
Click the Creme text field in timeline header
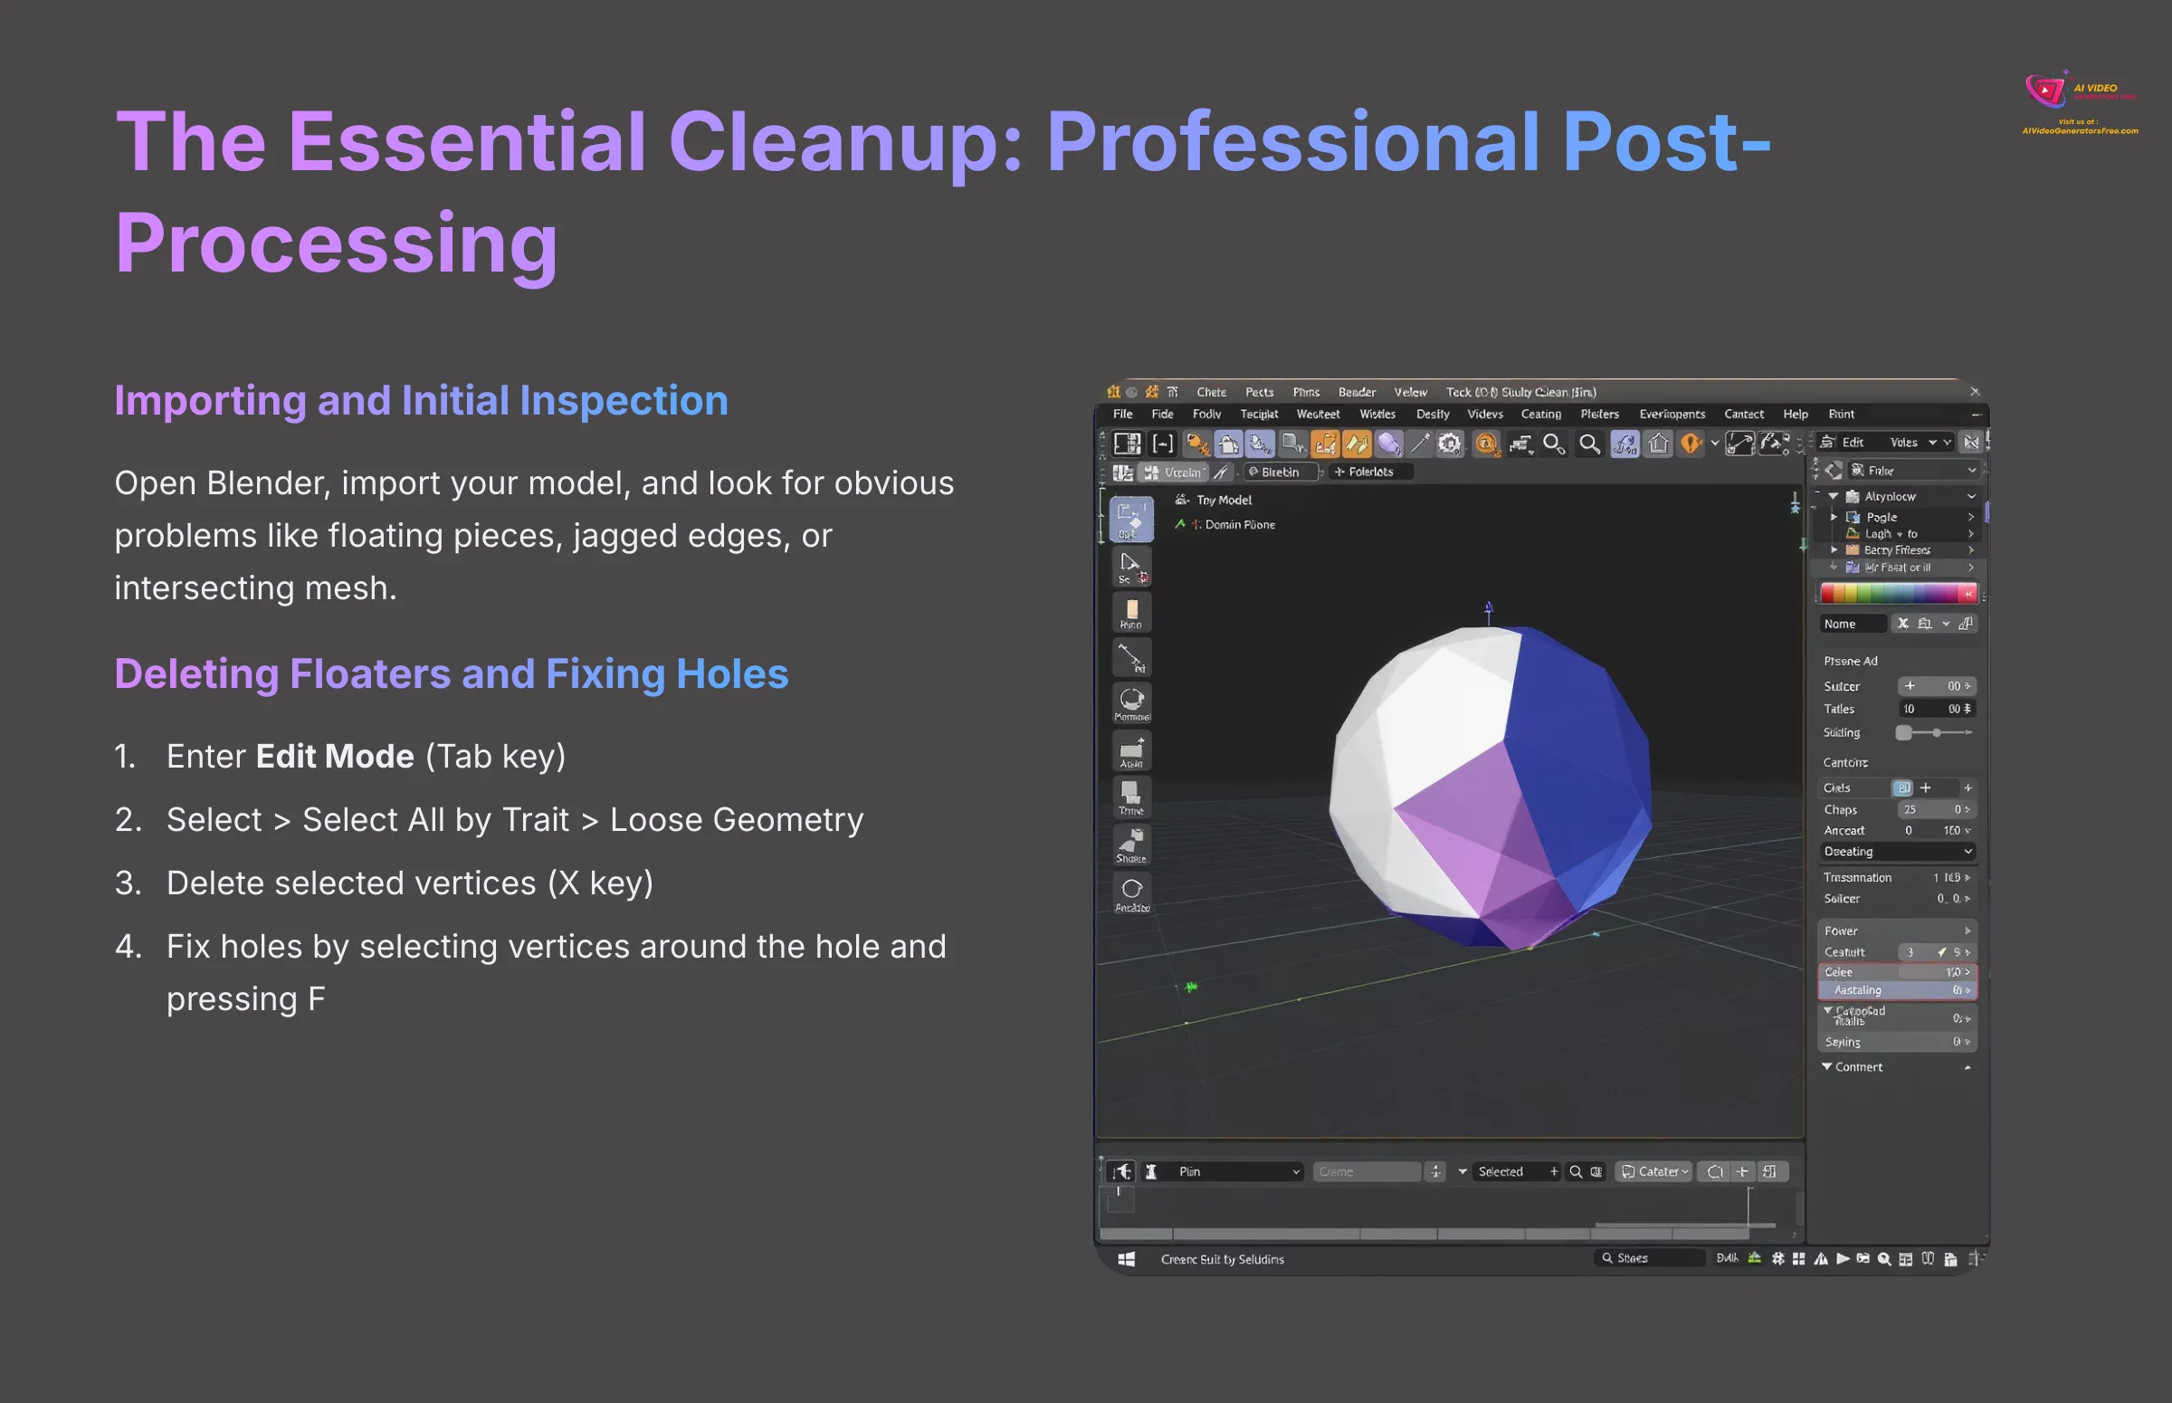pos(1366,1171)
